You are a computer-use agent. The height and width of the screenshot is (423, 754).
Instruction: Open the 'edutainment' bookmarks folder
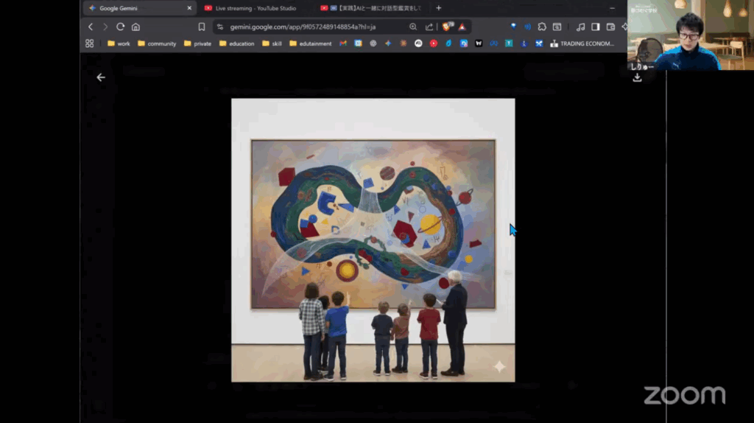click(310, 43)
